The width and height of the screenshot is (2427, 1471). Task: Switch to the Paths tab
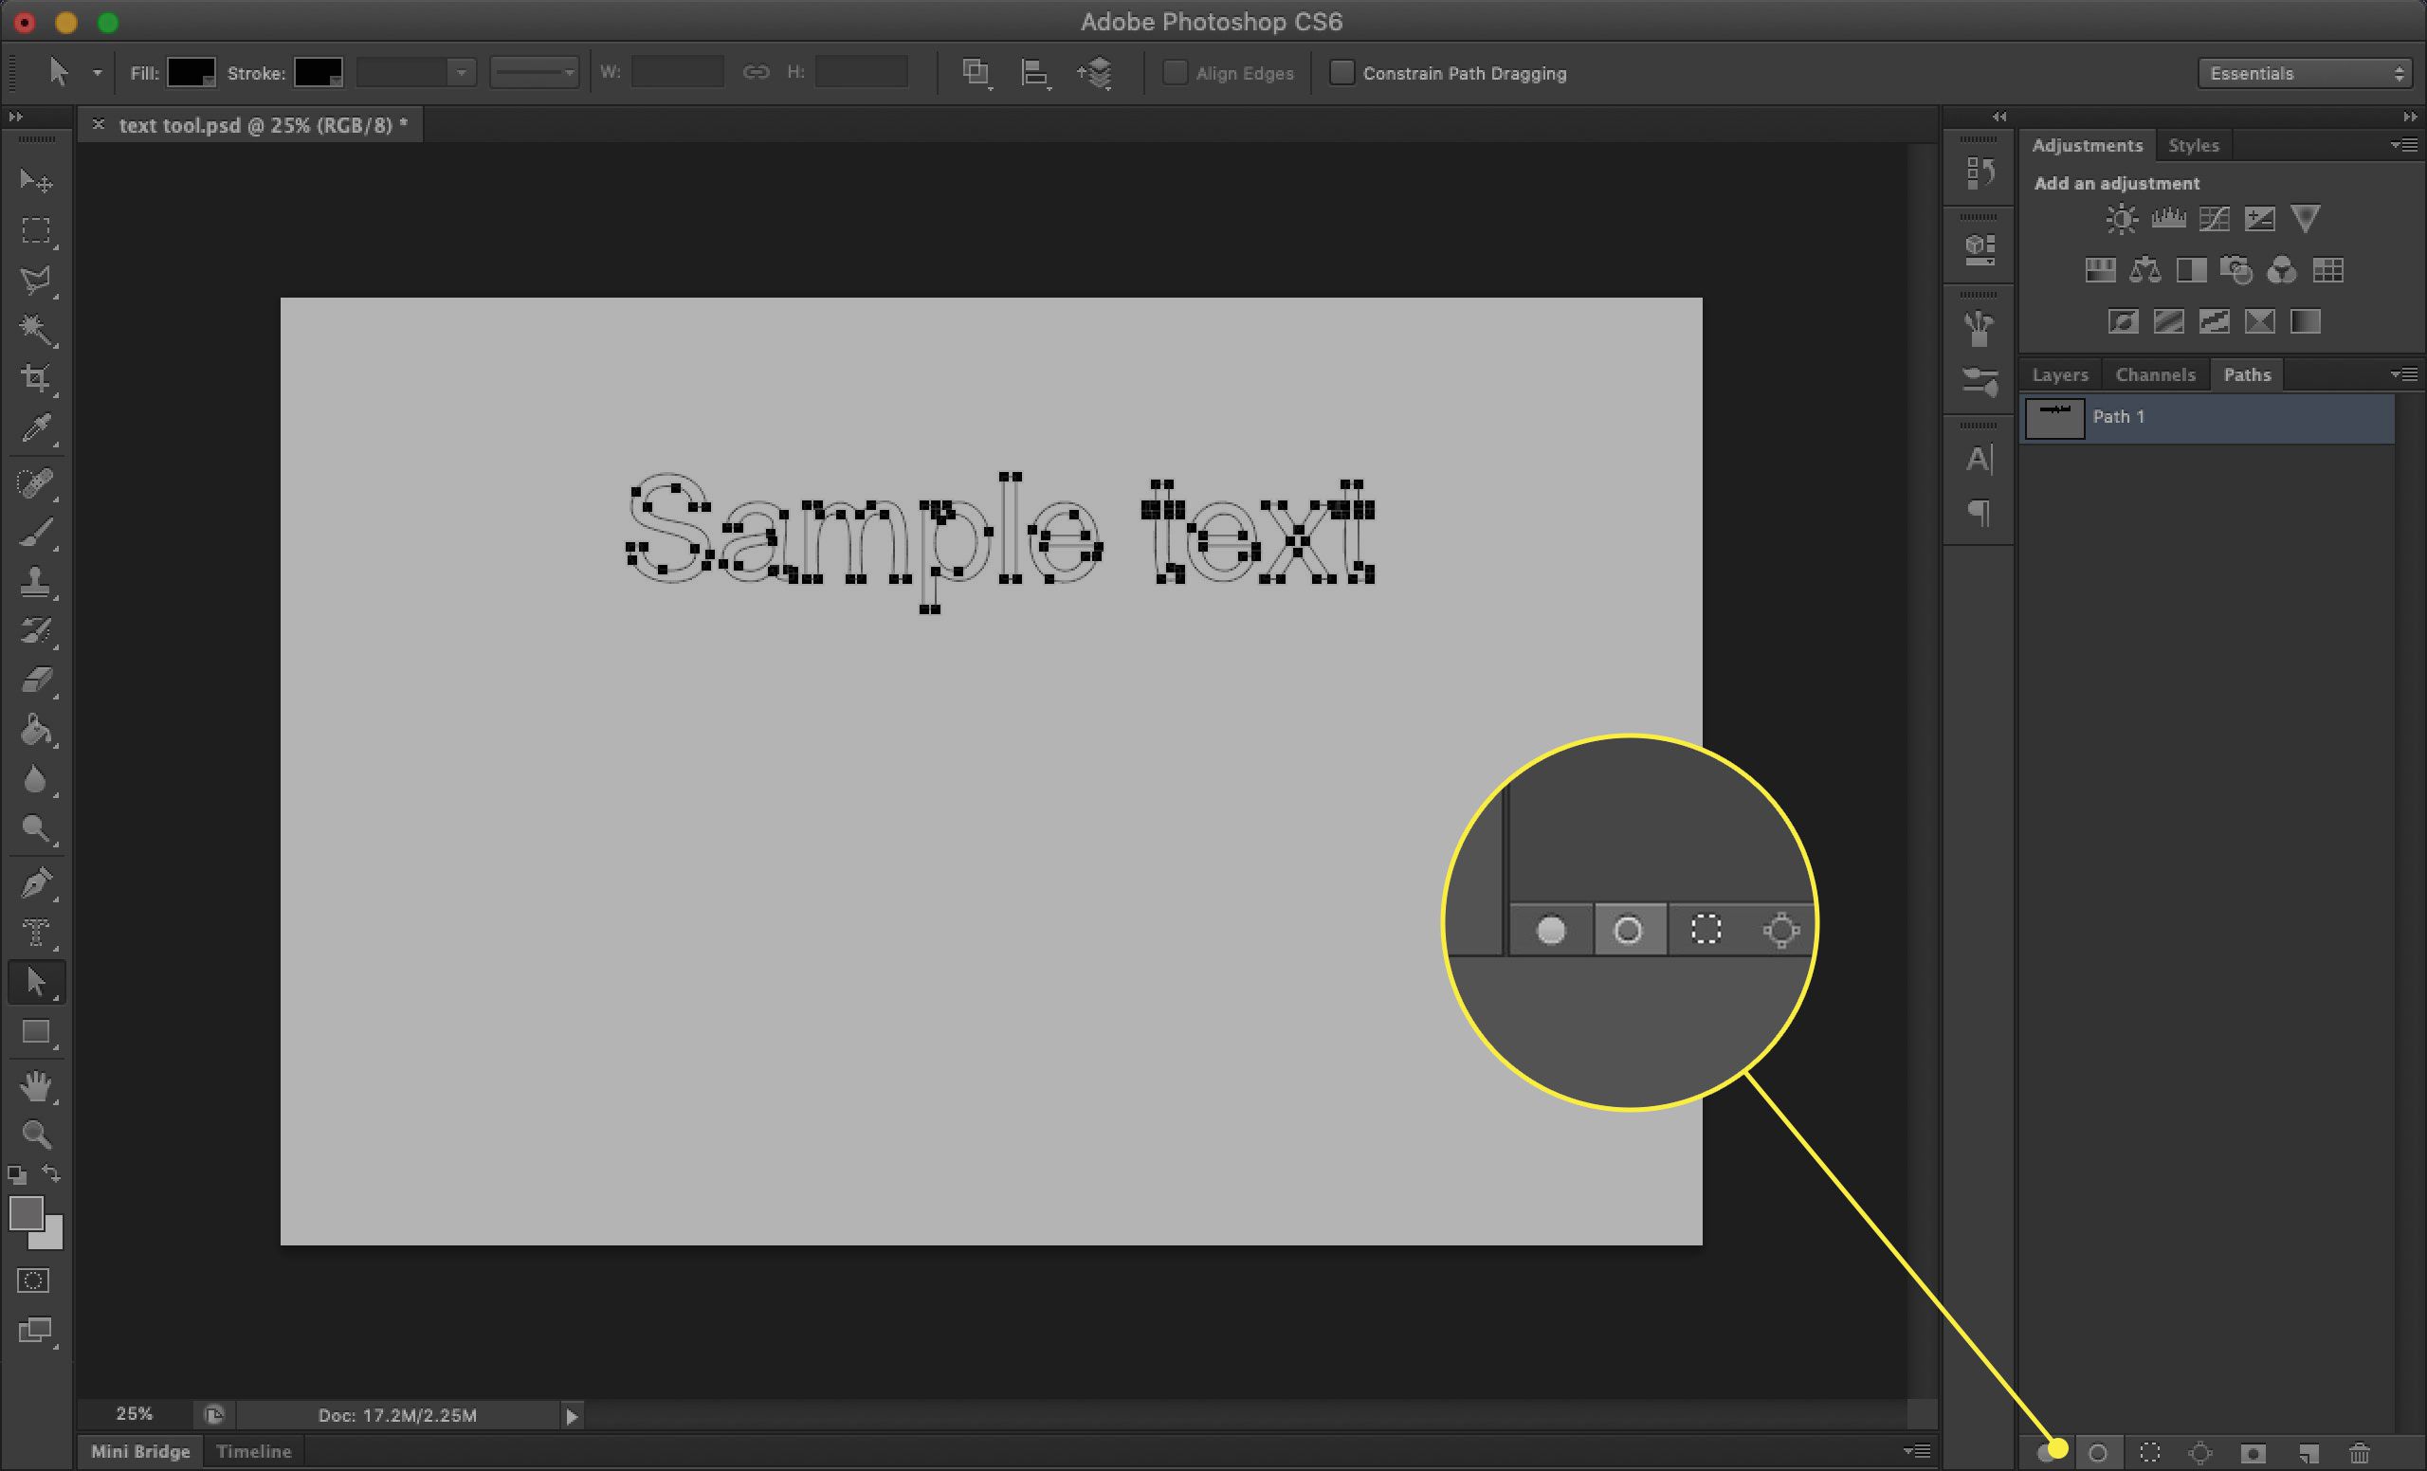coord(2245,372)
